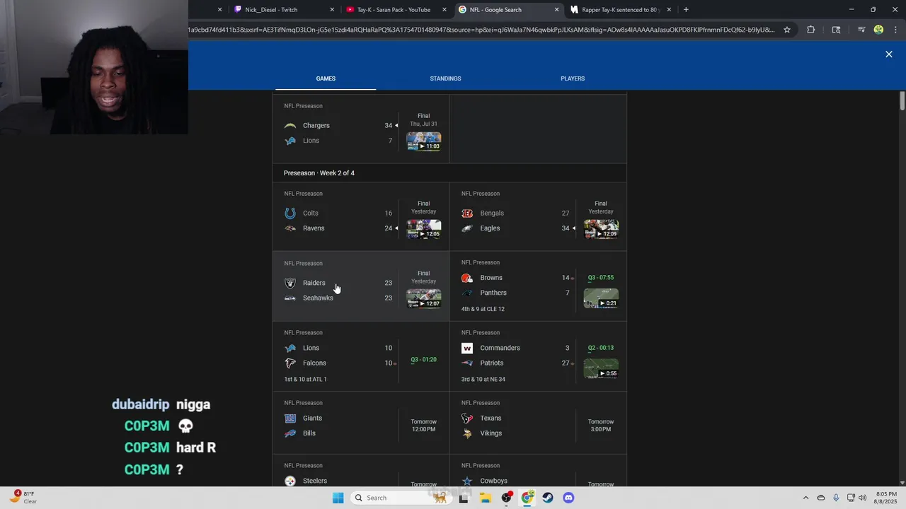Click the Texans team logo
This screenshot has height=509, width=906.
pos(466,419)
